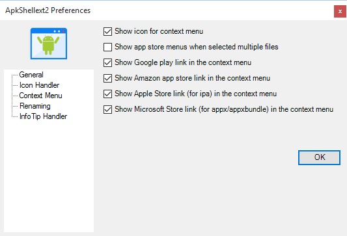This screenshot has width=347, height=236.
Task: Open InfoTip Handler settings
Action: [x=43, y=116]
